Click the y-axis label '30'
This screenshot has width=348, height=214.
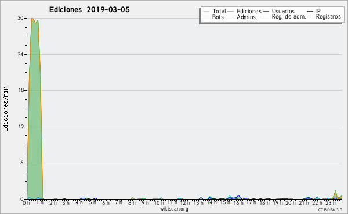21,18
